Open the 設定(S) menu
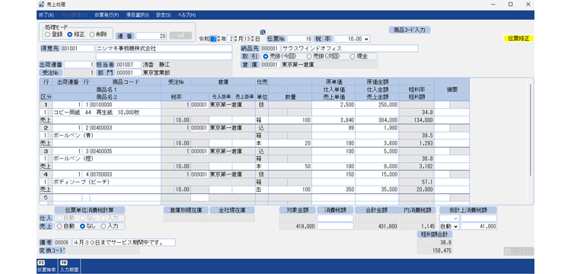Image resolution: width=571 pixels, height=274 pixels. click(164, 15)
